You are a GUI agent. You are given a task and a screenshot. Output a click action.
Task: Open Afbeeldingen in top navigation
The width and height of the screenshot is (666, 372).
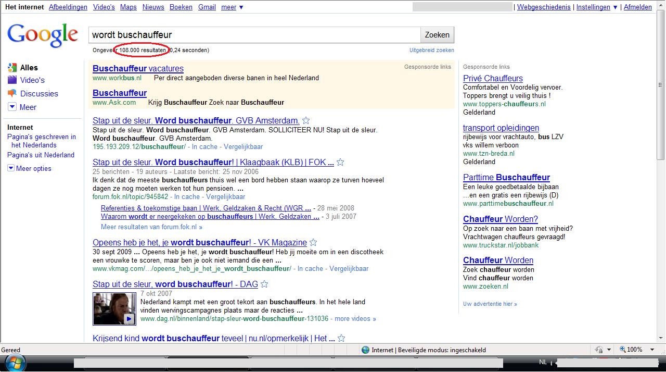[68, 7]
